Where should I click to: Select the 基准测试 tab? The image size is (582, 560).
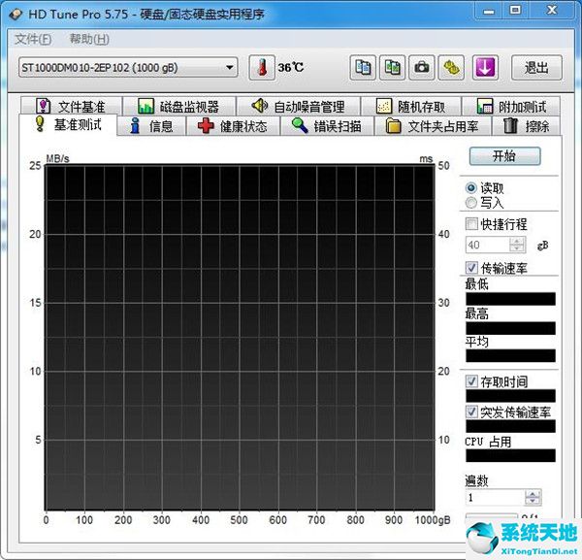(68, 125)
